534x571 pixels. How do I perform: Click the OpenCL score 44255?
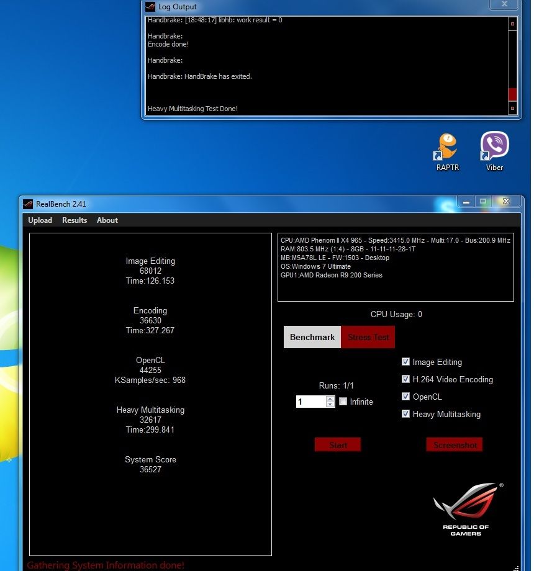coord(150,370)
